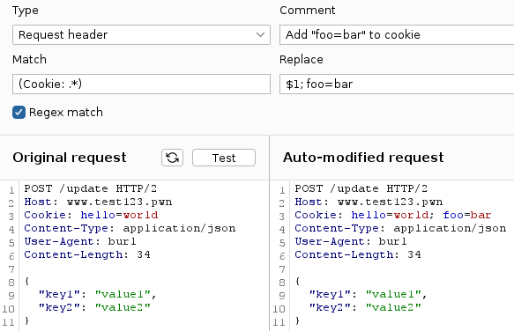Click POST /update HTTP/2 in Auto-modified request
Viewport: 514px width, 331px height.
coord(361,189)
